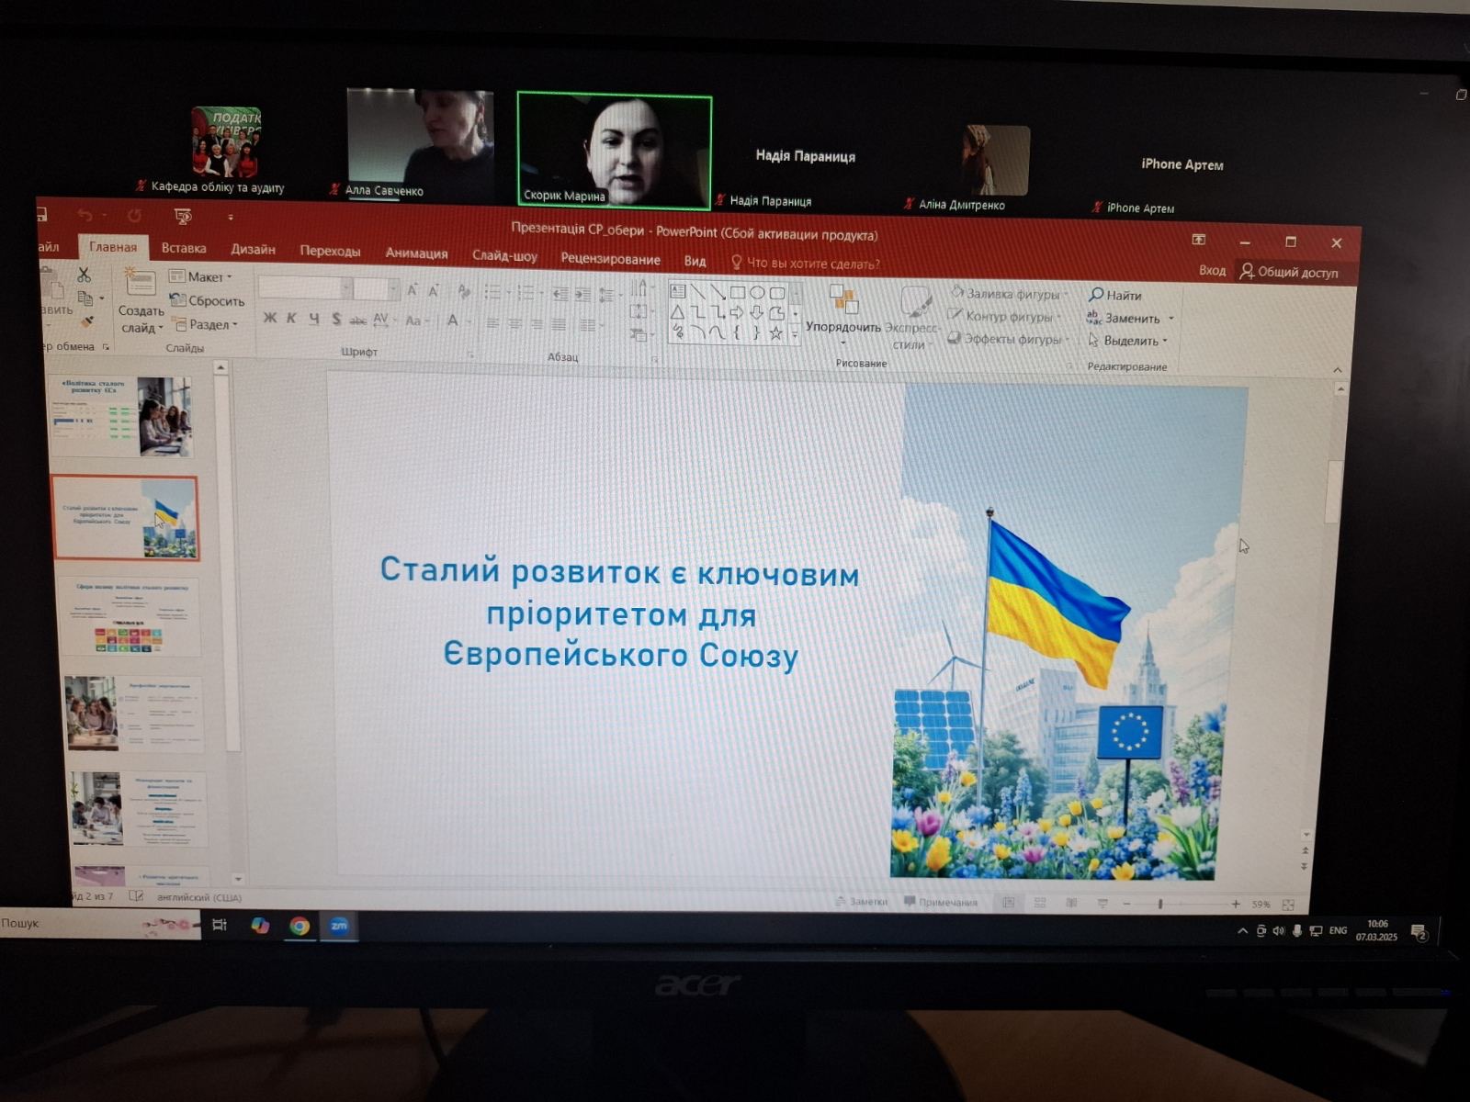Select the Text Box shape icon
Viewport: 1470px width, 1102px height.
[678, 290]
